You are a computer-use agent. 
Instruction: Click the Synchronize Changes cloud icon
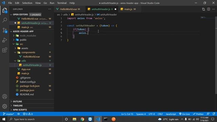pos(18,114)
